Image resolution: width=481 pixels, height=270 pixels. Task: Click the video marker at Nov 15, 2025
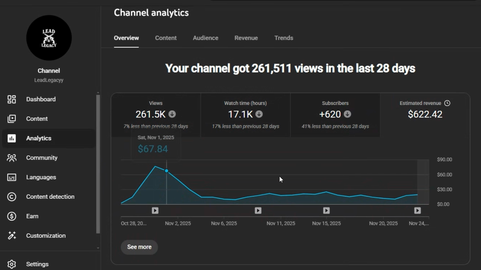coord(326,210)
